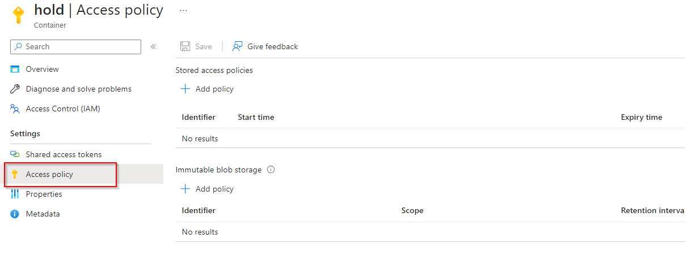Viewport: 685px width, 277px height.
Task: Click the yellow key container icon in header
Action: coord(19,15)
